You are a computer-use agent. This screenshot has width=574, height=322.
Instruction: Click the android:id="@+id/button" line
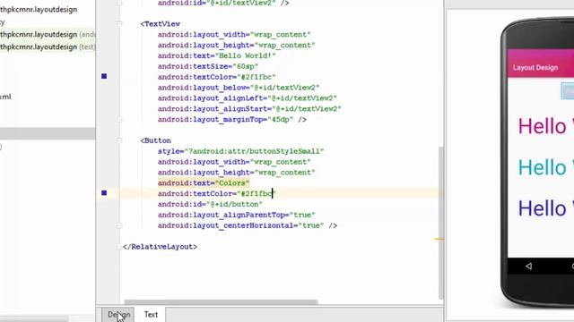(210, 204)
